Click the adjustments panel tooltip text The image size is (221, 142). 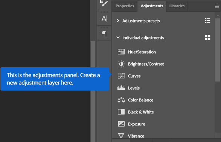click(53, 79)
